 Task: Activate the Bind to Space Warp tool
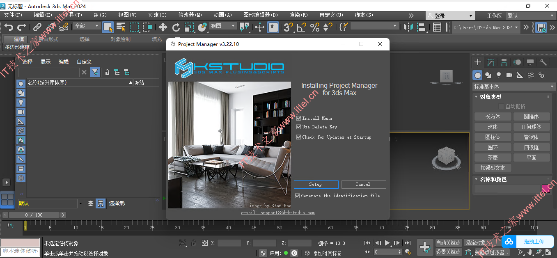63,27
